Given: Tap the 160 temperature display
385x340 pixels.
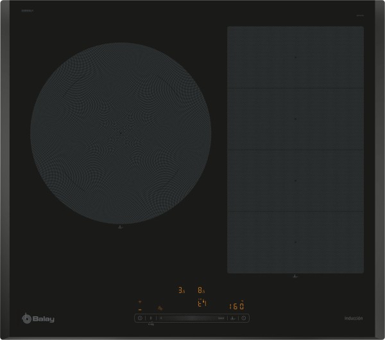Looking at the screenshot, I should tap(237, 306).
